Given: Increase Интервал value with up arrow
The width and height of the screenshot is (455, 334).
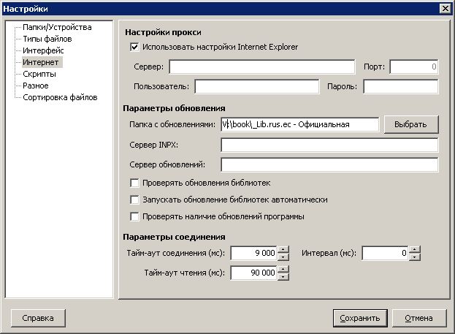Looking at the screenshot, I should click(x=415, y=250).
